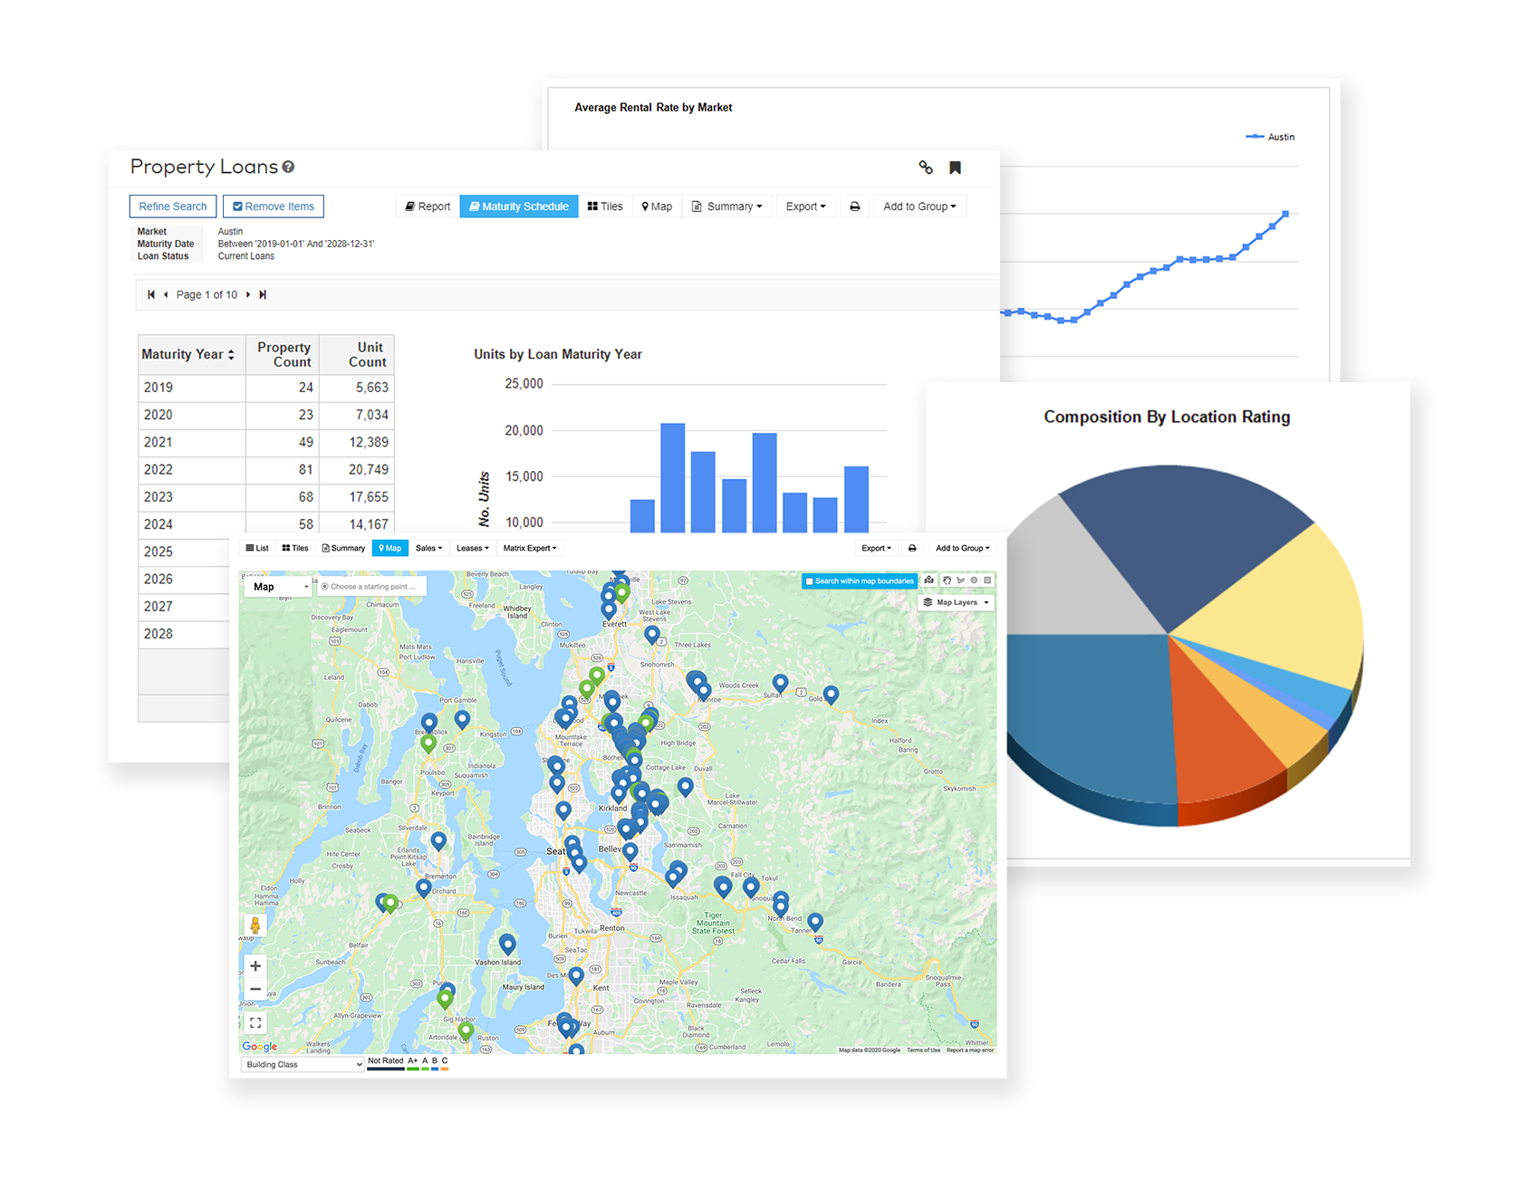Viewport: 1520px width, 1180px height.
Task: Select the circle drawing tool on the map
Action: [x=974, y=580]
